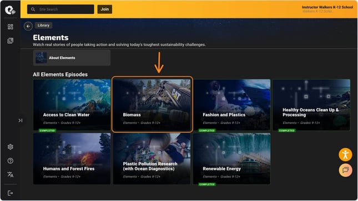Click the logout icon in the sidebar
358x201 pixels.
coord(11,193)
